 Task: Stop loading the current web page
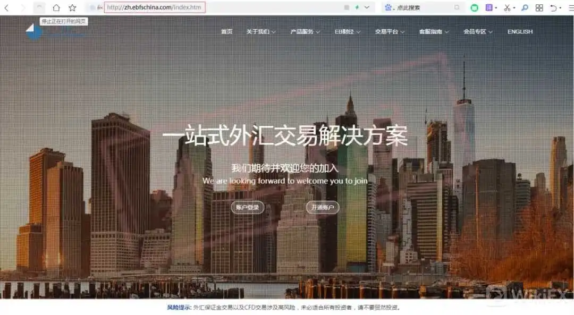39,7
